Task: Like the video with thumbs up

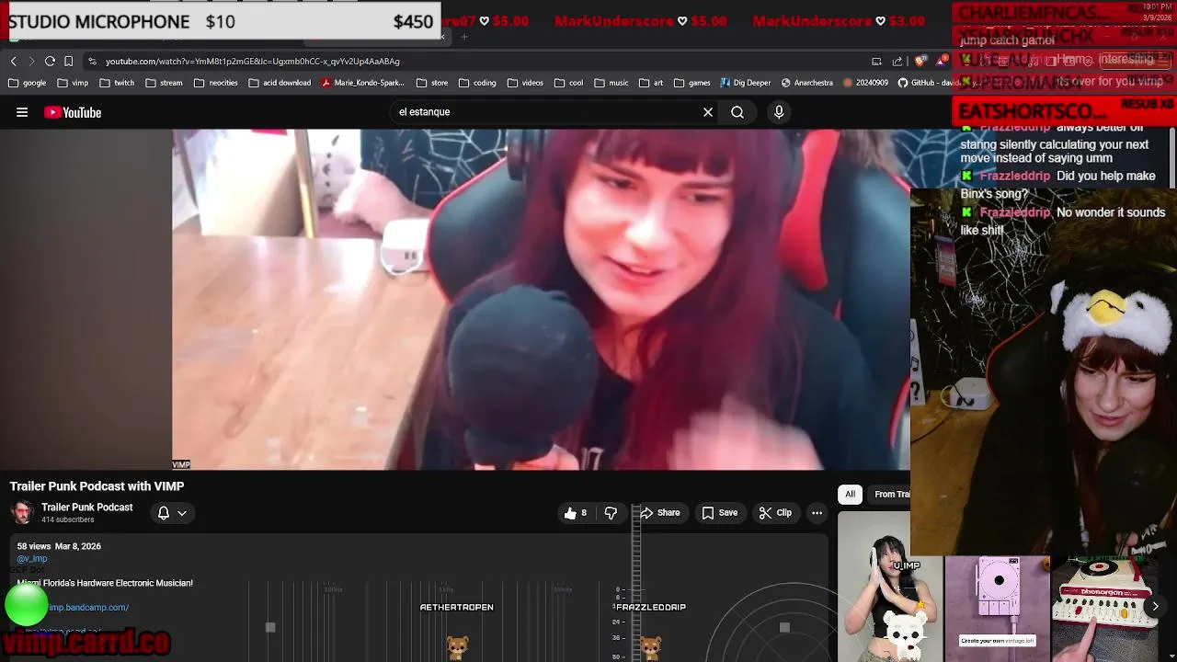Action: (575, 513)
